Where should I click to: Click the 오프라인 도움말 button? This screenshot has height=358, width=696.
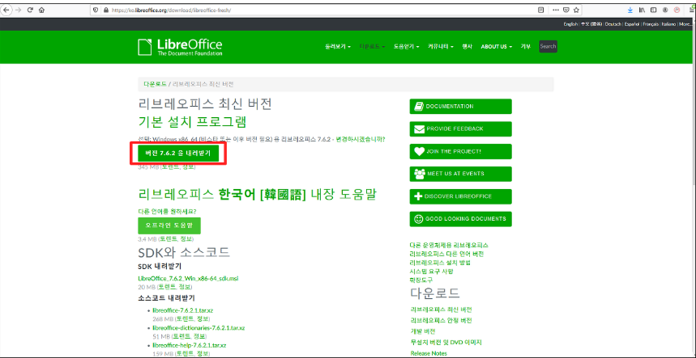[169, 225]
